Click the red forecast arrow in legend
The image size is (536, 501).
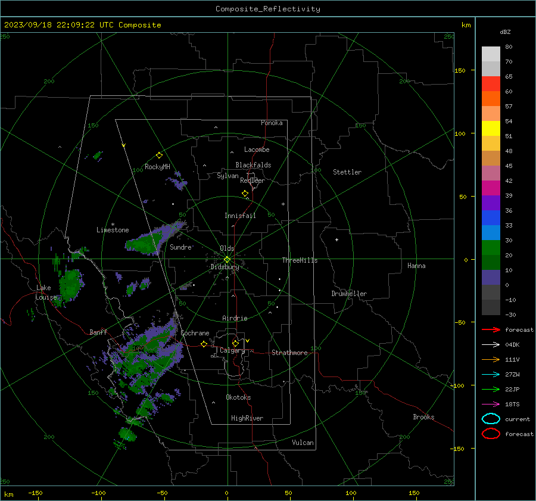pos(491,329)
